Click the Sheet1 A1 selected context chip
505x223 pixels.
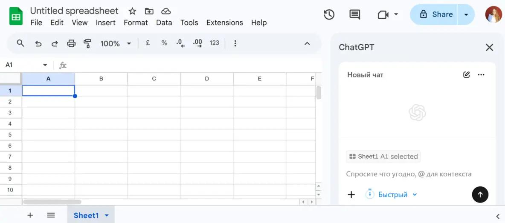coord(383,157)
